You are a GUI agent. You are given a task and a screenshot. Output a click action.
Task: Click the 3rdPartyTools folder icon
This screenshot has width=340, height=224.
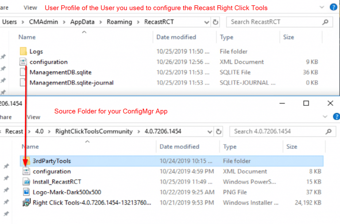(x=27, y=161)
